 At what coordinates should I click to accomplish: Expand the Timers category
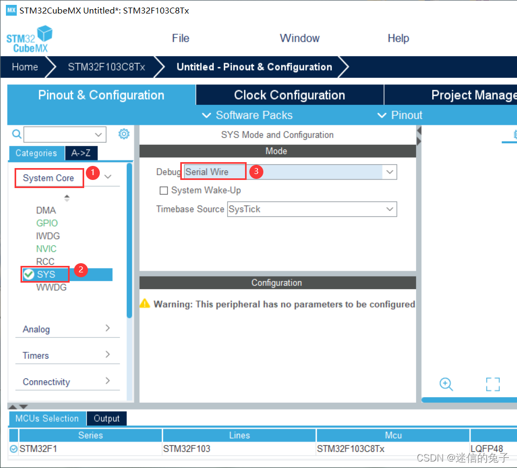pyautogui.click(x=107, y=355)
